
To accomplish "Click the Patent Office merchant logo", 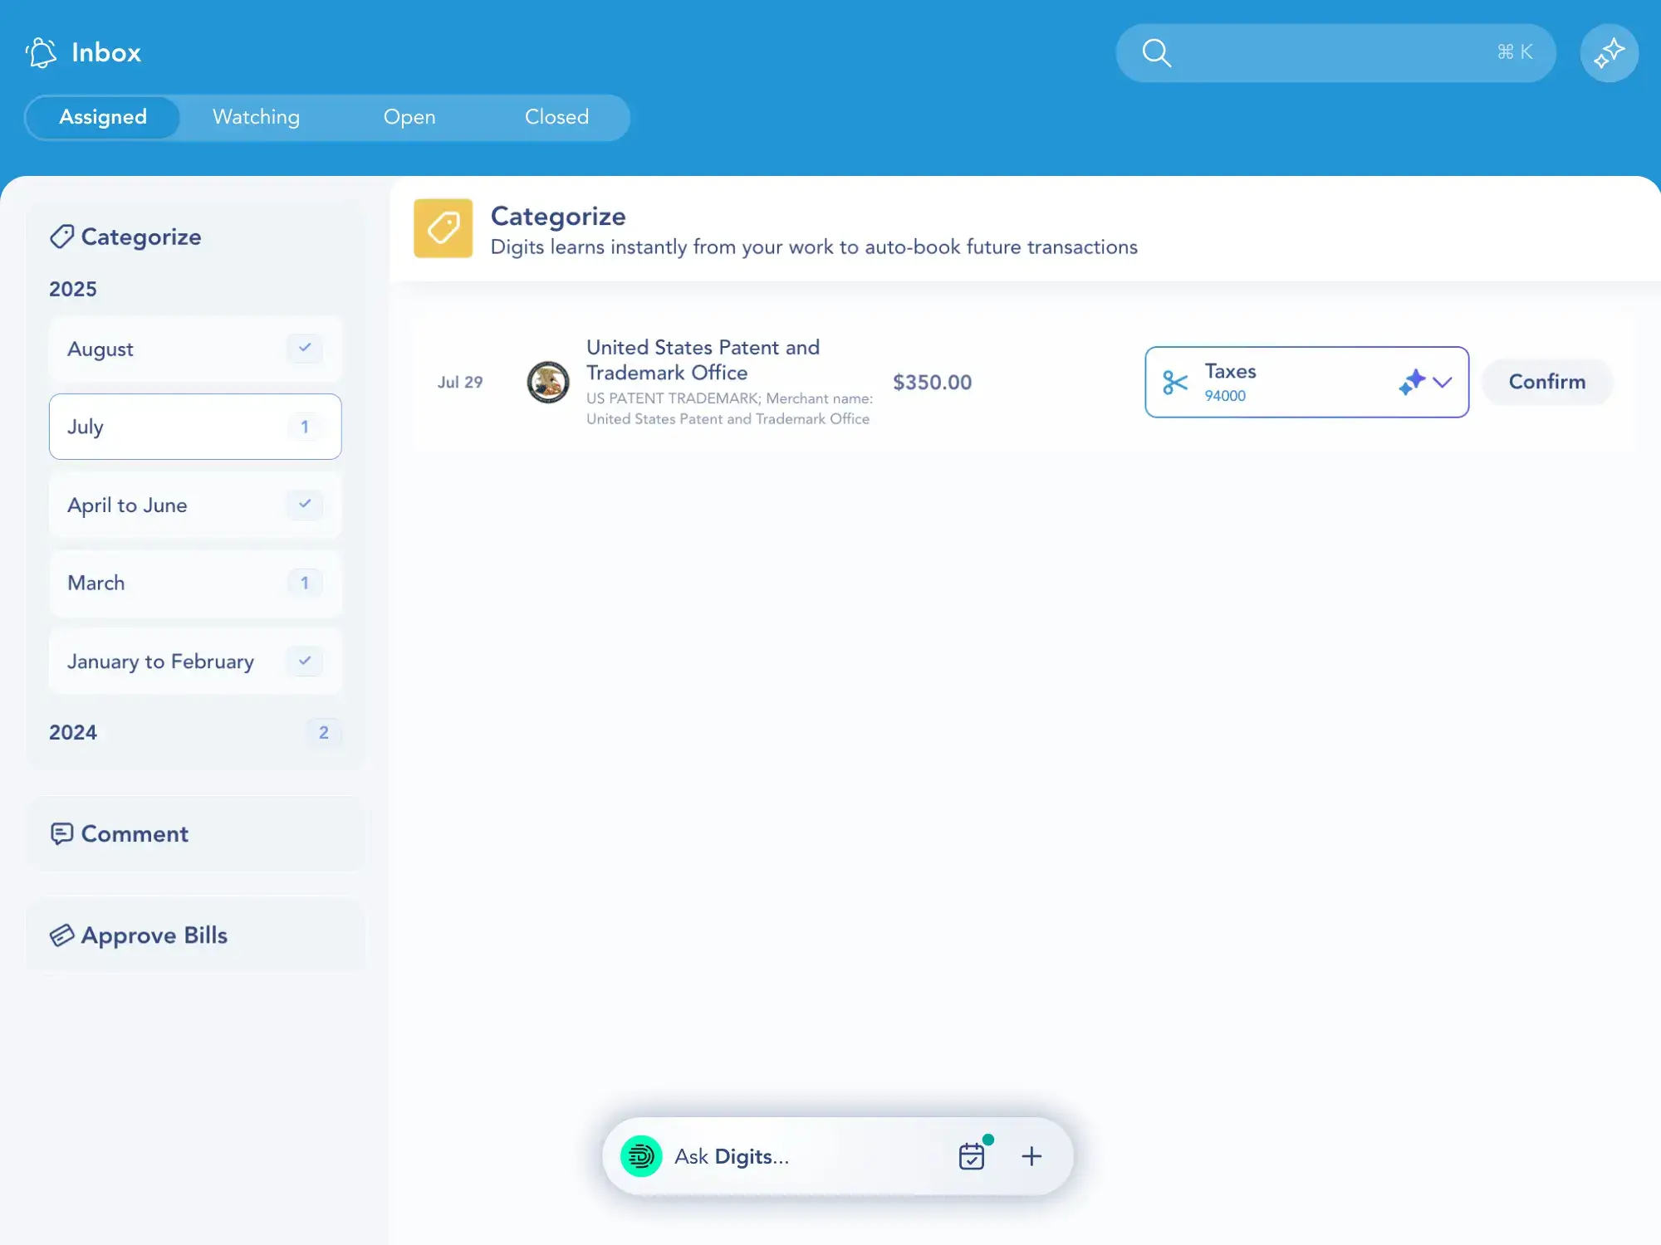I will tap(548, 382).
